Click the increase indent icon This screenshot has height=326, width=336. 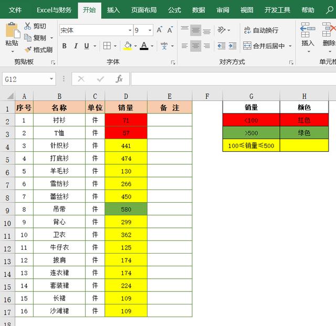click(234, 46)
